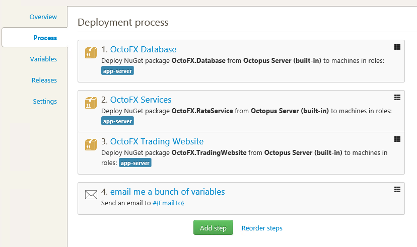The image size is (417, 247).
Task: Switch to the Variables tab
Action: click(x=43, y=59)
